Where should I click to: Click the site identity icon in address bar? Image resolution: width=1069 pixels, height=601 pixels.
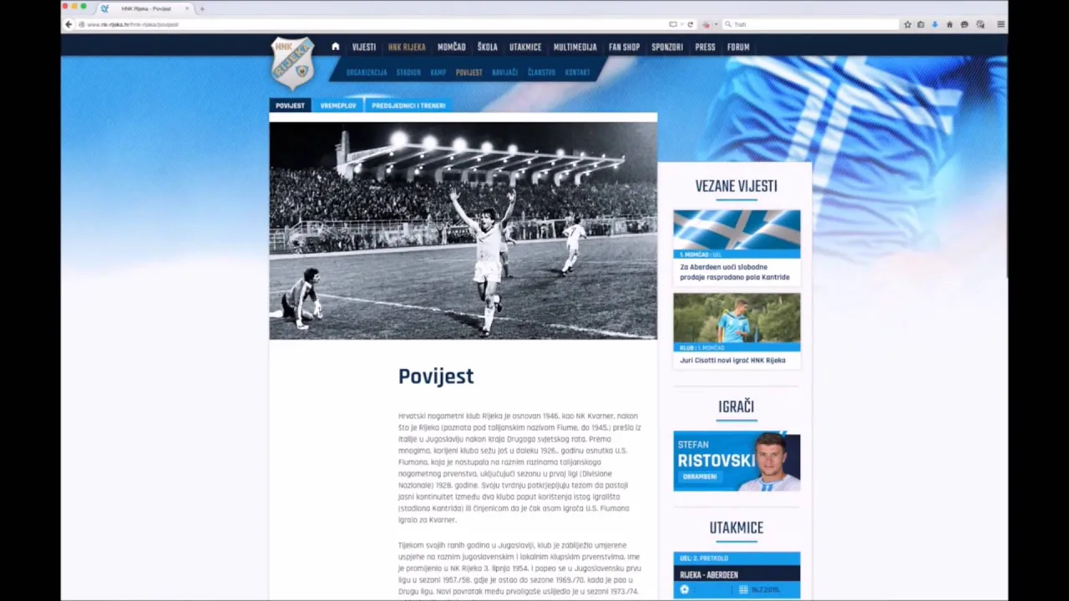pos(81,24)
